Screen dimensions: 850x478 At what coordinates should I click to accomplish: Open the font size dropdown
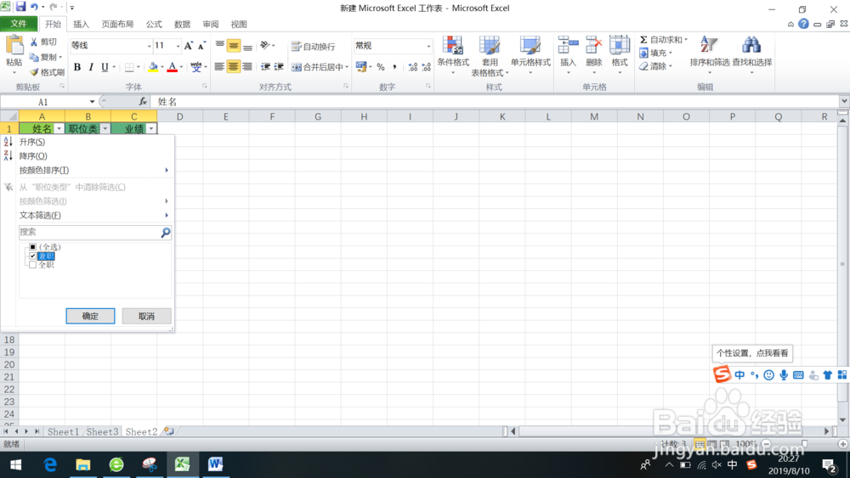(x=178, y=46)
